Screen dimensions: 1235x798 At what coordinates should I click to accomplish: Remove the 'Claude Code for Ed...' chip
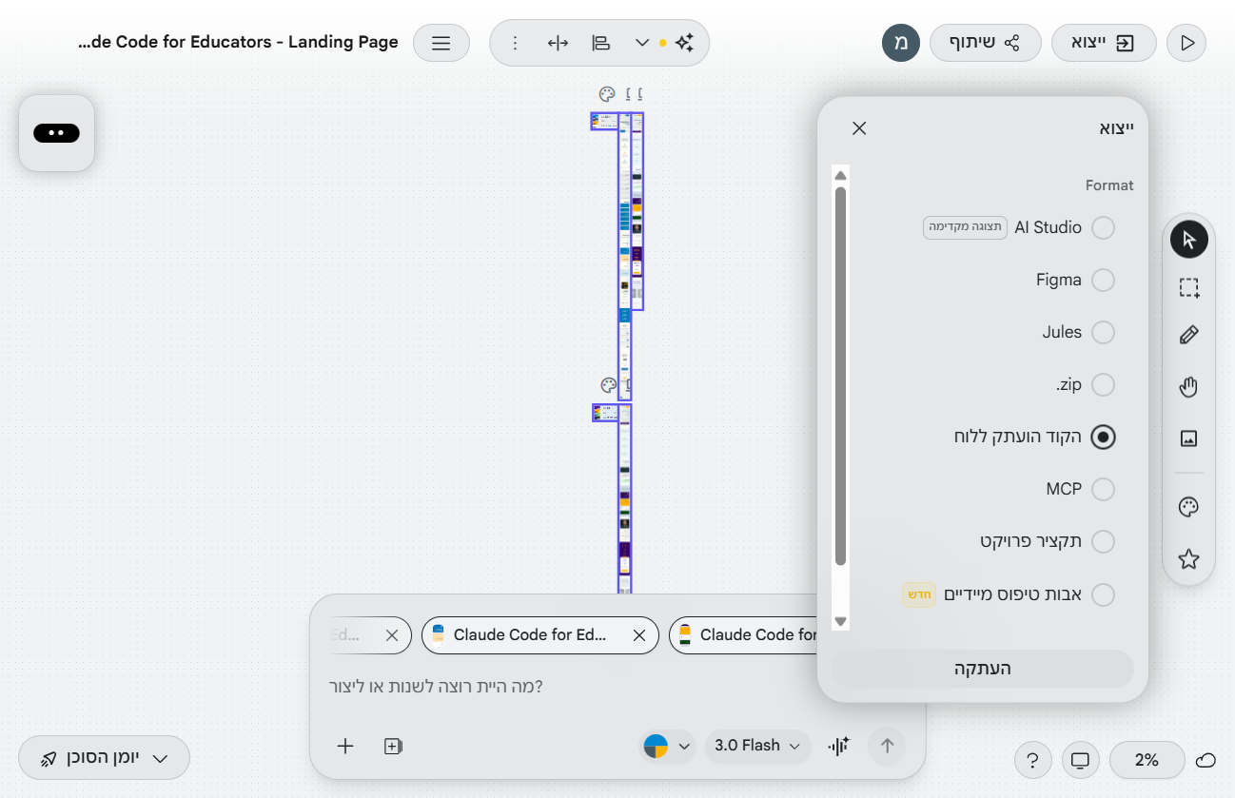coord(639,635)
